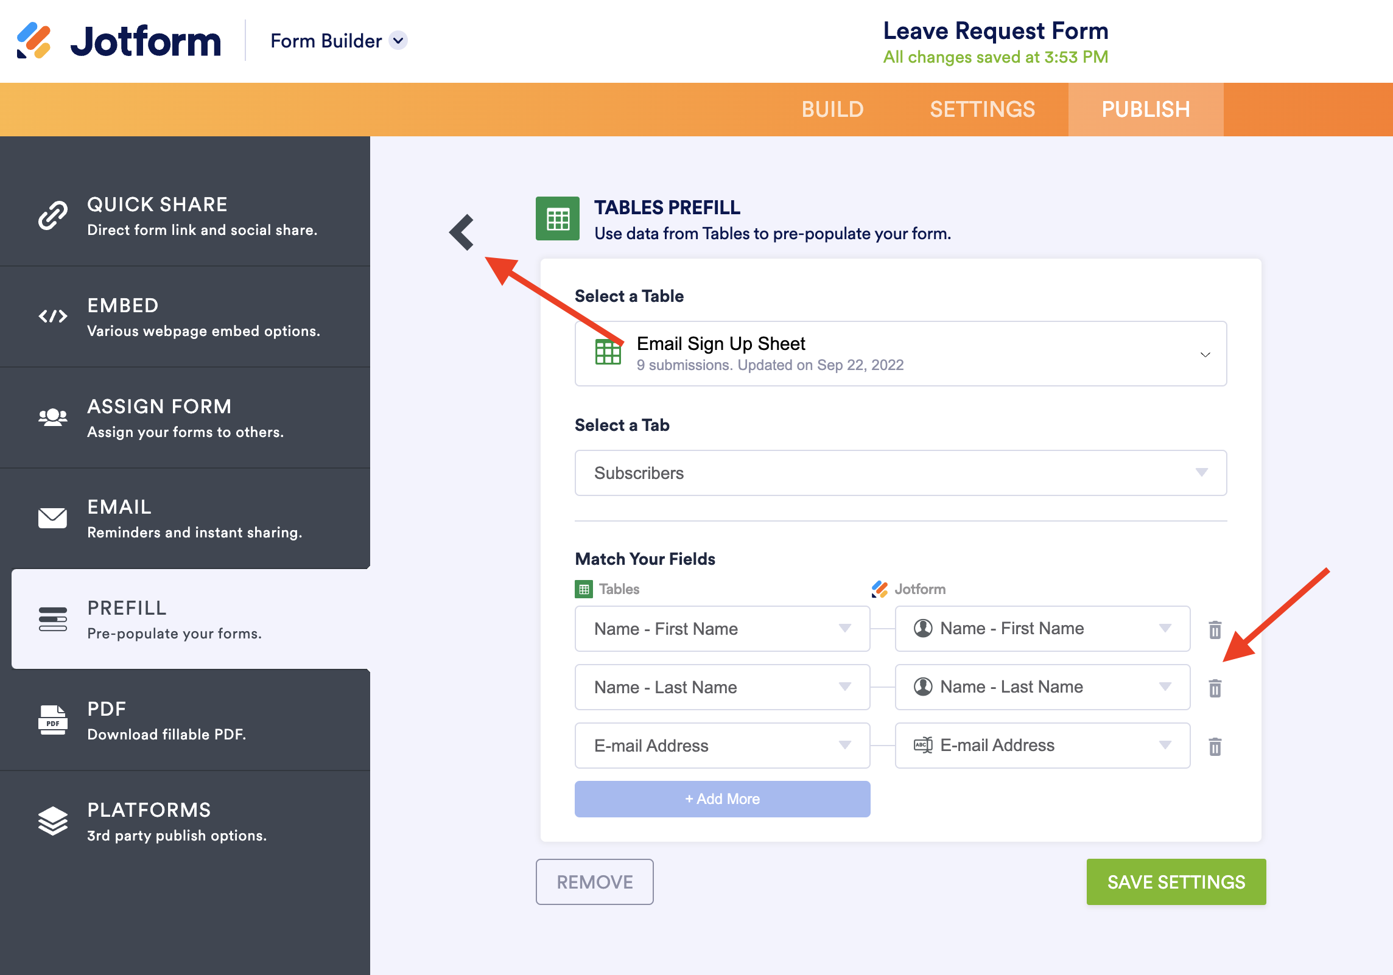Delete the Name - First Name field mapping
This screenshot has width=1393, height=975.
click(x=1215, y=629)
